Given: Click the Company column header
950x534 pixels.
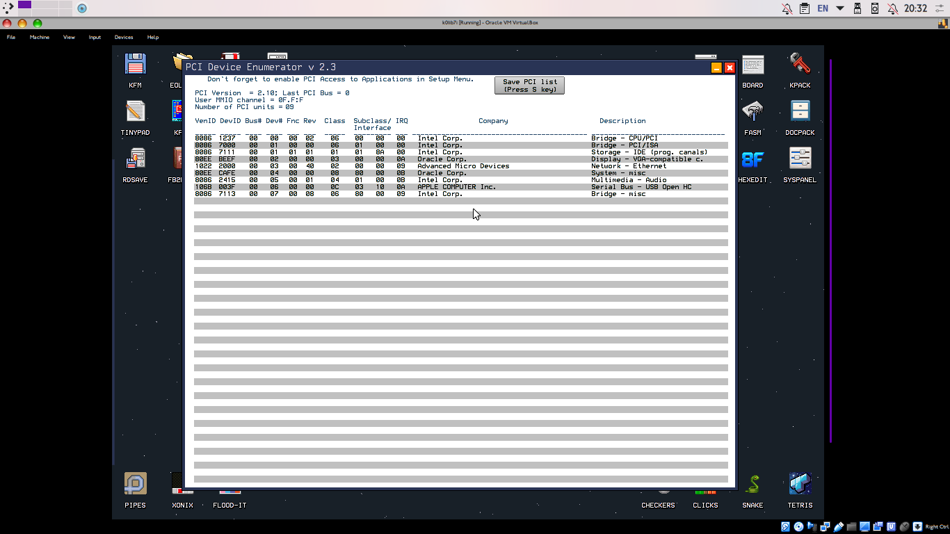Looking at the screenshot, I should click(x=493, y=121).
